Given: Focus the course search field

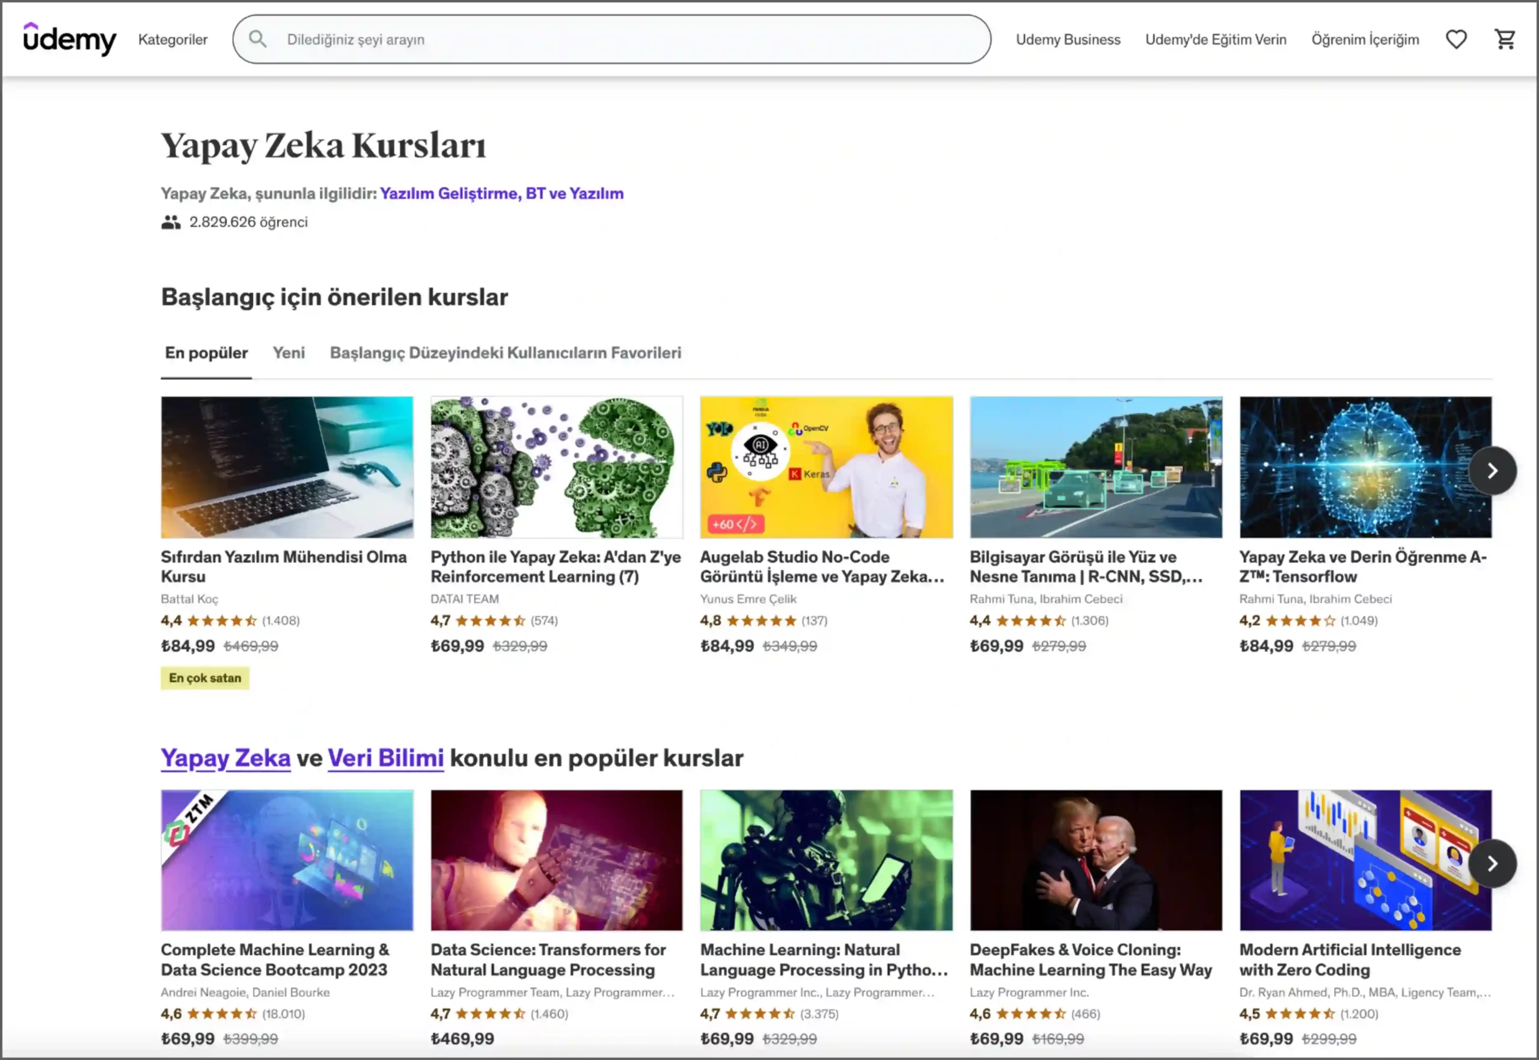Looking at the screenshot, I should point(611,39).
